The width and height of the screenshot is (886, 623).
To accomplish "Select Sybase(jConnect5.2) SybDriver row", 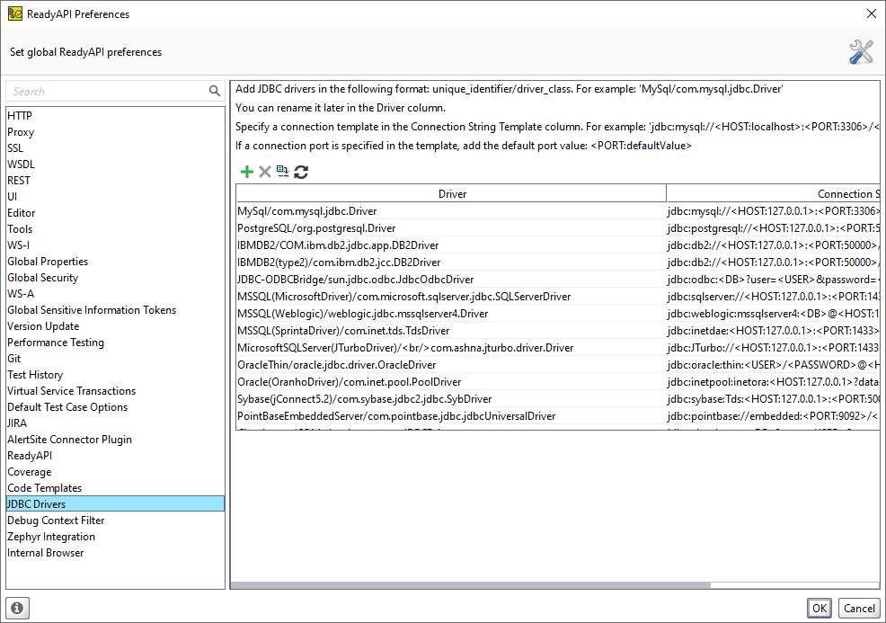I will (451, 399).
